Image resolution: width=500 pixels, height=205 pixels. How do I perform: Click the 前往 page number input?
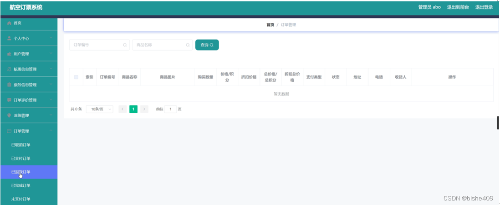171,109
